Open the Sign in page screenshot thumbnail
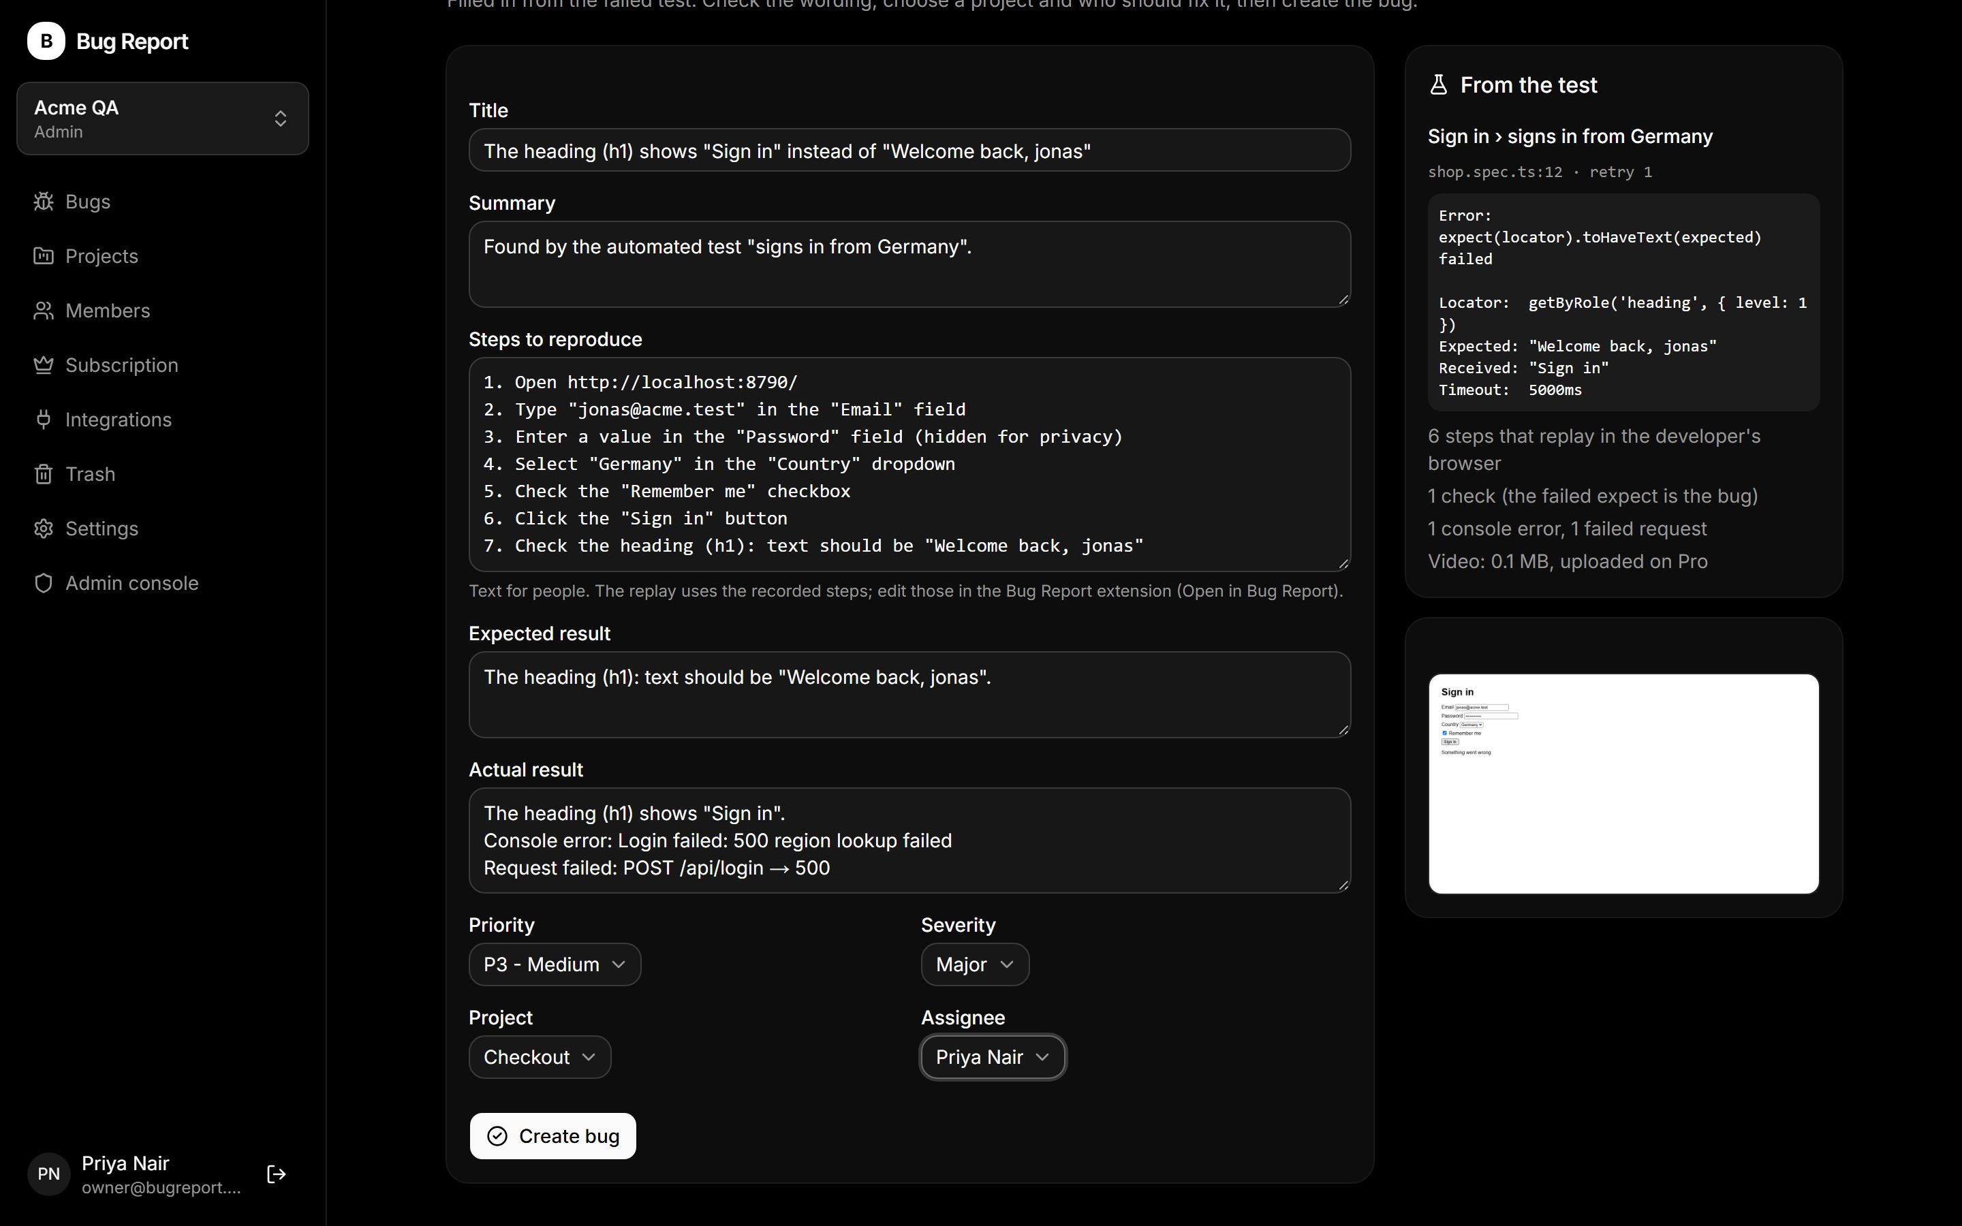The width and height of the screenshot is (1962, 1226). [x=1623, y=784]
